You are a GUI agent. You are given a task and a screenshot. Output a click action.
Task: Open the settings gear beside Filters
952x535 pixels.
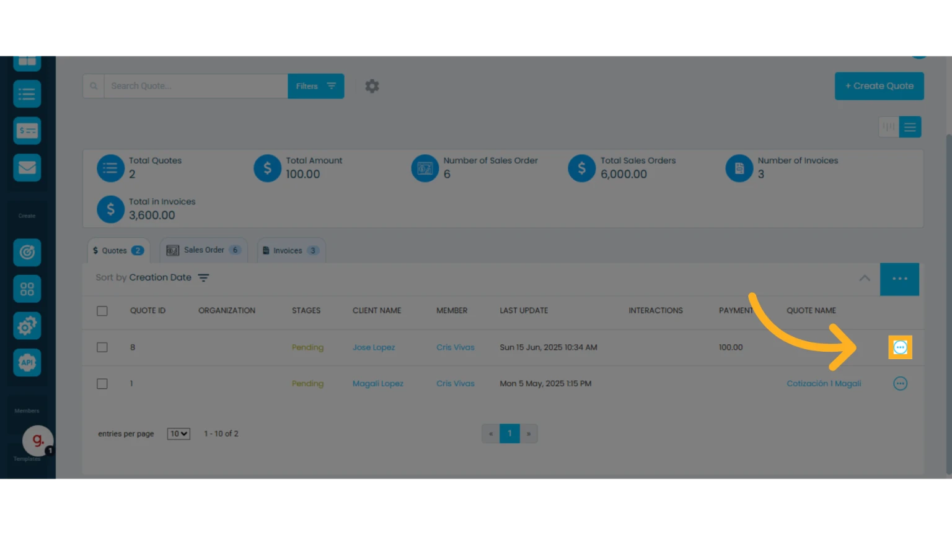(x=372, y=86)
